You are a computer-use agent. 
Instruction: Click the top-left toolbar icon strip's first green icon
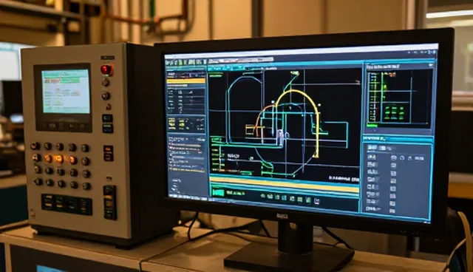point(180,62)
